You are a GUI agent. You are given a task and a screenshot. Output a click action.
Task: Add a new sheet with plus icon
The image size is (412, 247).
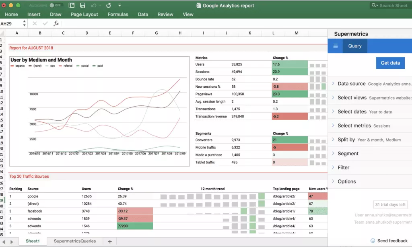point(109,241)
